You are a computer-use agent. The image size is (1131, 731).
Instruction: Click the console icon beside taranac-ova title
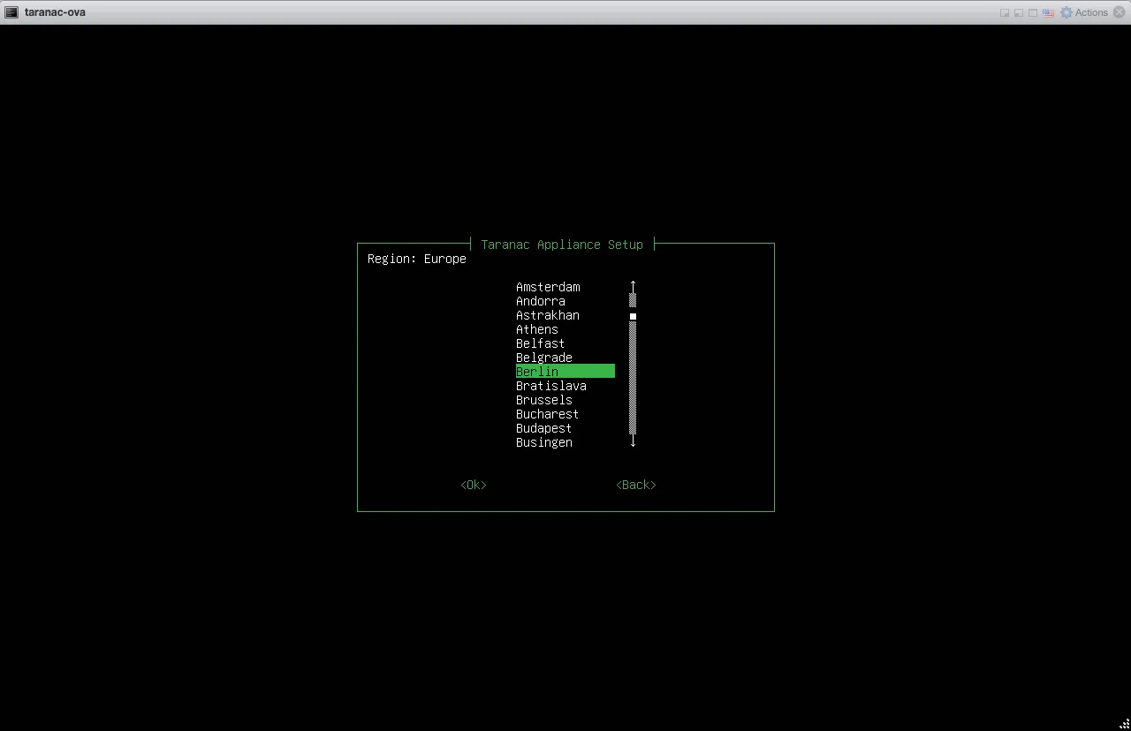pyautogui.click(x=11, y=12)
